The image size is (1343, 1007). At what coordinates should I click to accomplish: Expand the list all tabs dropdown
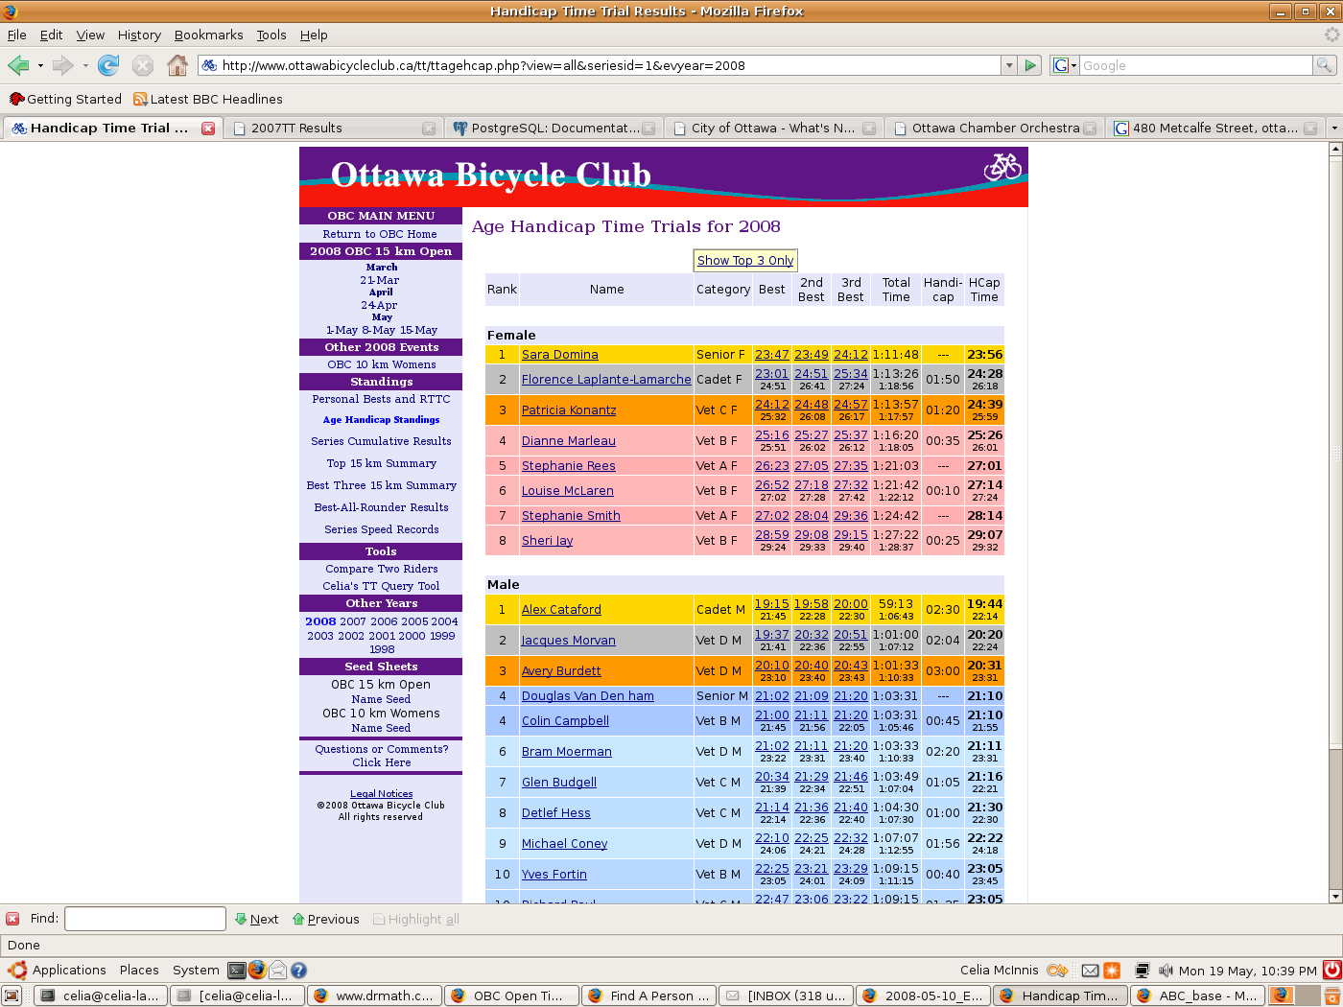pos(1333,128)
